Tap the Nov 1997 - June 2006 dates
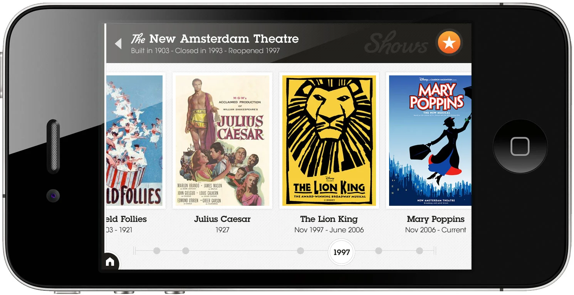This screenshot has height=295, width=574. coord(329,230)
